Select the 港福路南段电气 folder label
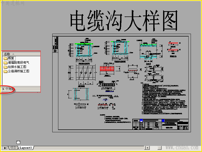This screenshot has width=202, height=152. pos(18,63)
